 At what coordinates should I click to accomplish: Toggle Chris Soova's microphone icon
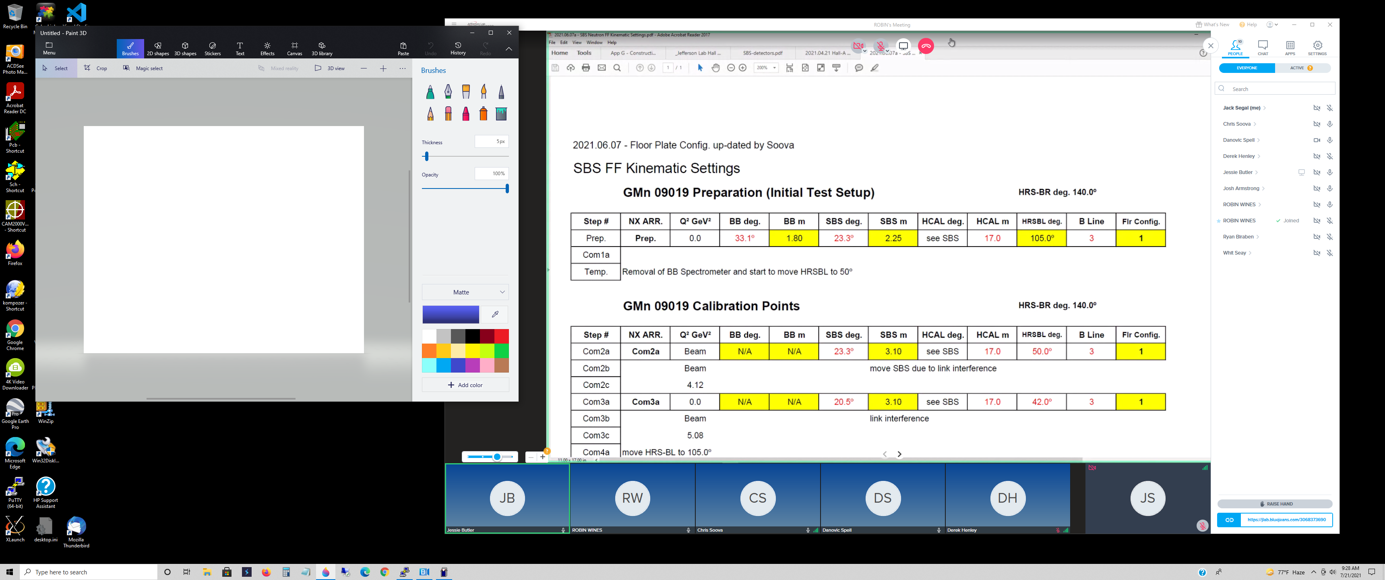coord(1329,124)
